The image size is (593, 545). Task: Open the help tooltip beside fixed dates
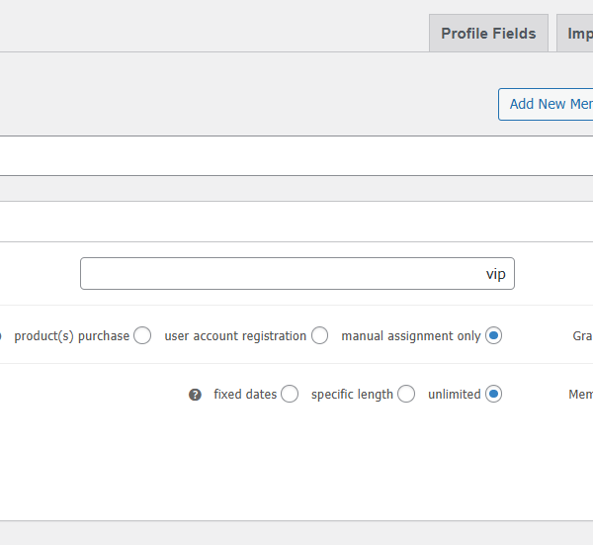(196, 395)
